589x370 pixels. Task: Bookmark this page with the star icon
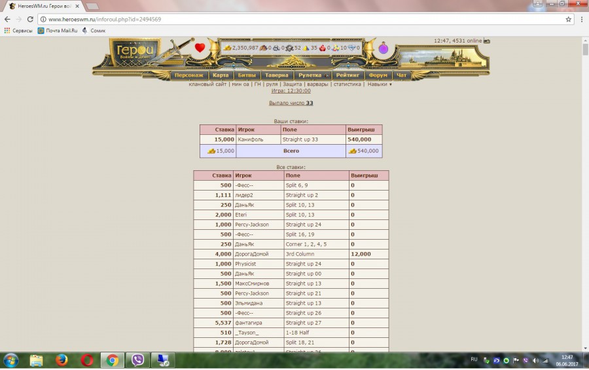coord(568,20)
